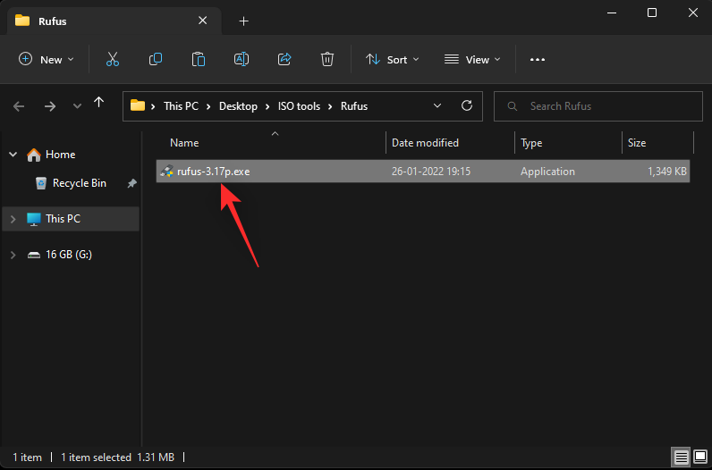
Task: Add a new tab with plus button
Action: coord(244,21)
